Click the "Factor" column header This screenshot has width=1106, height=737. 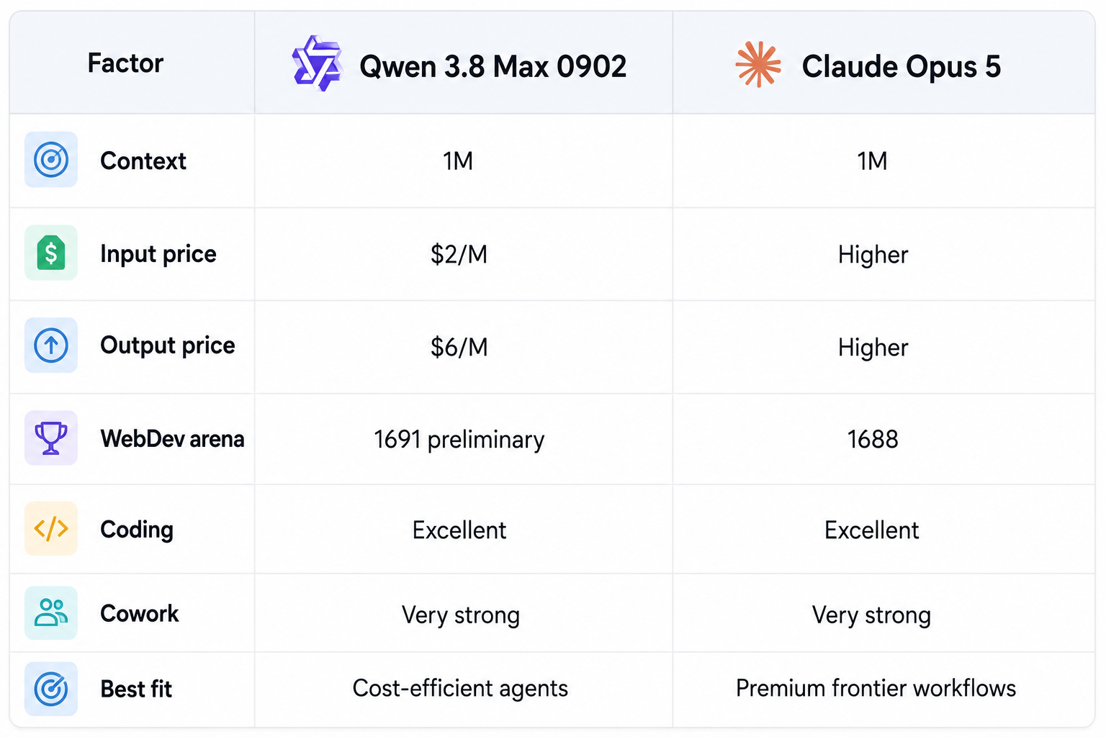point(125,63)
